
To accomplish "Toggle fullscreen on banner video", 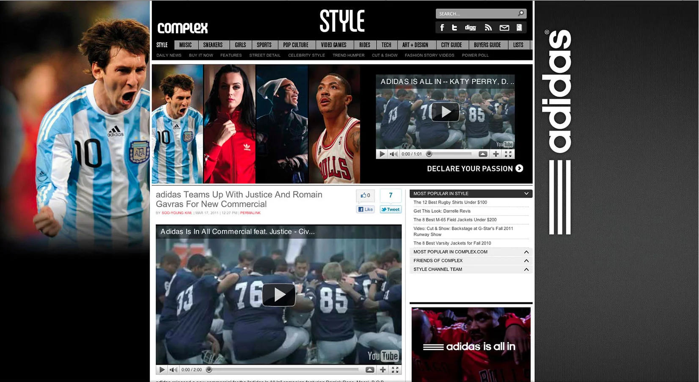I will pos(508,154).
